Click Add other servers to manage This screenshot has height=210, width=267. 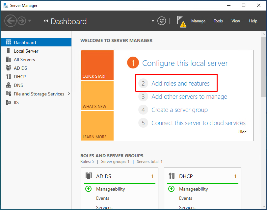[189, 97]
